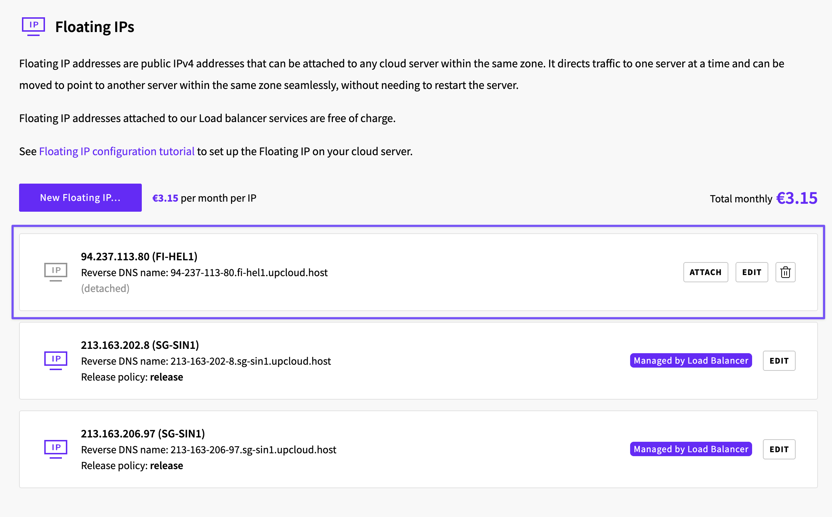The width and height of the screenshot is (832, 517).
Task: Edit the 94.237.113.80 floating IP
Action: 752,272
